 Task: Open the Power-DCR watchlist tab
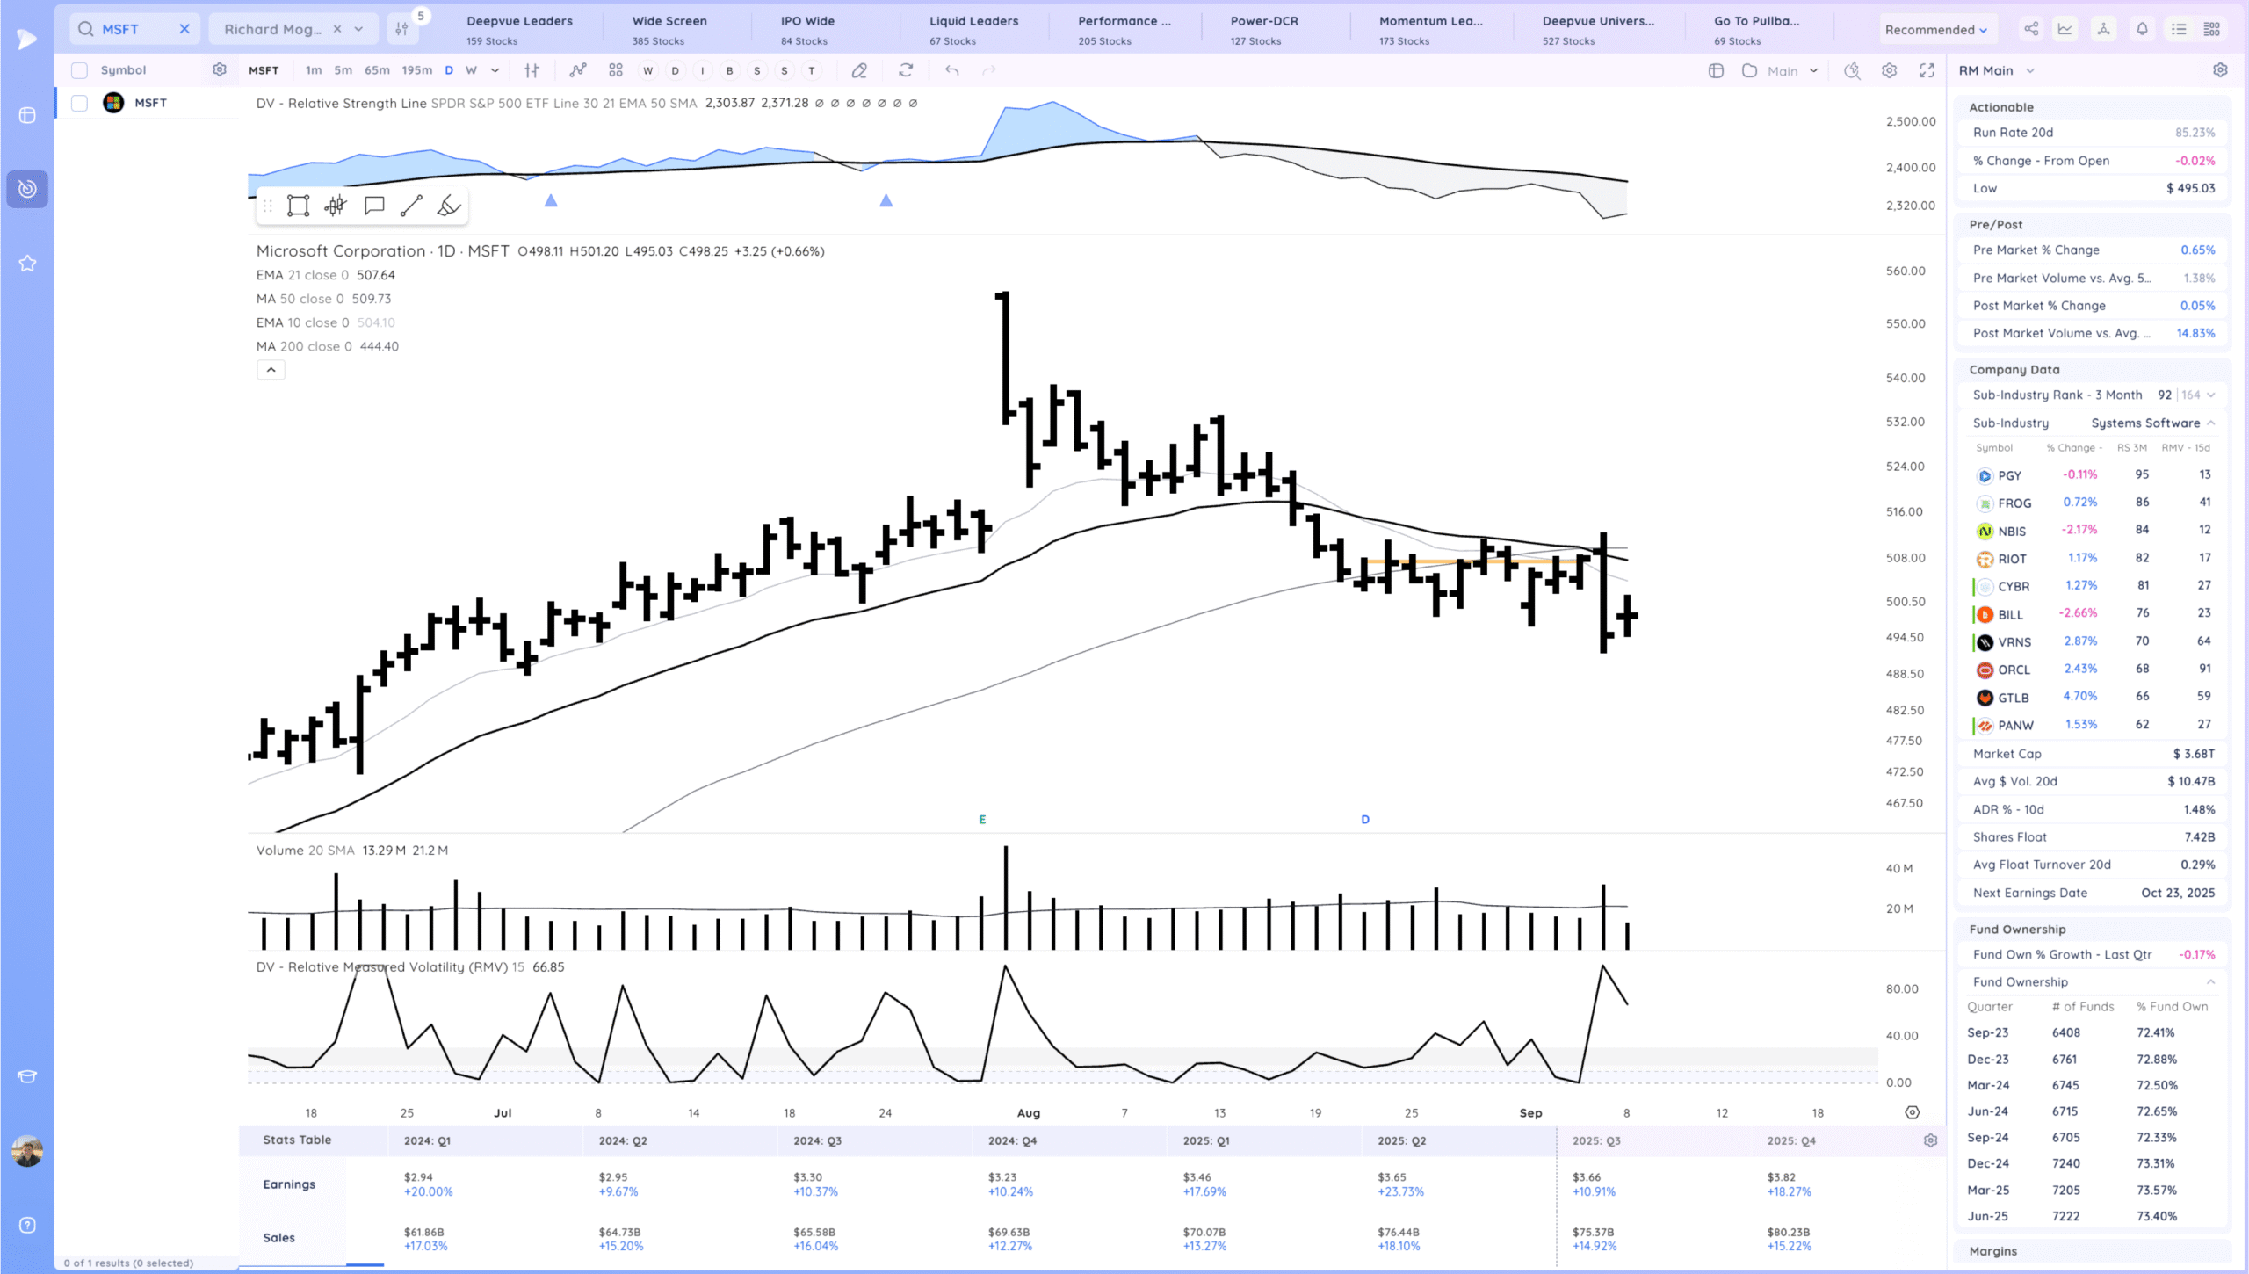click(x=1263, y=29)
